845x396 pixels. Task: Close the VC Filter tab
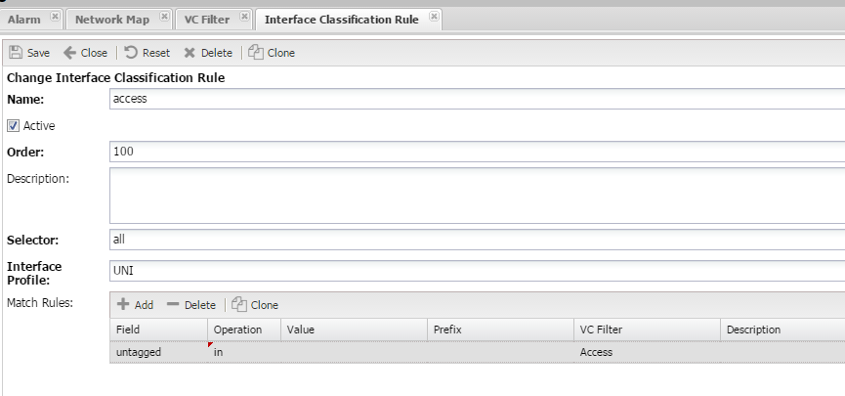click(x=244, y=18)
